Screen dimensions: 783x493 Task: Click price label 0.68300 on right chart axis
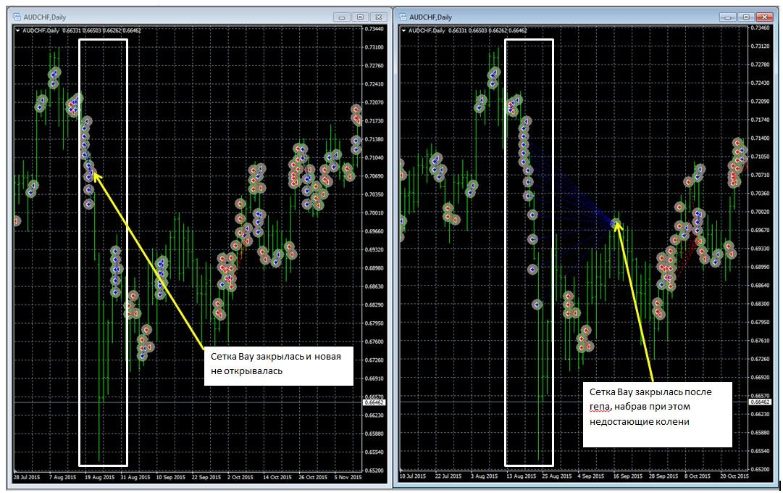760,304
